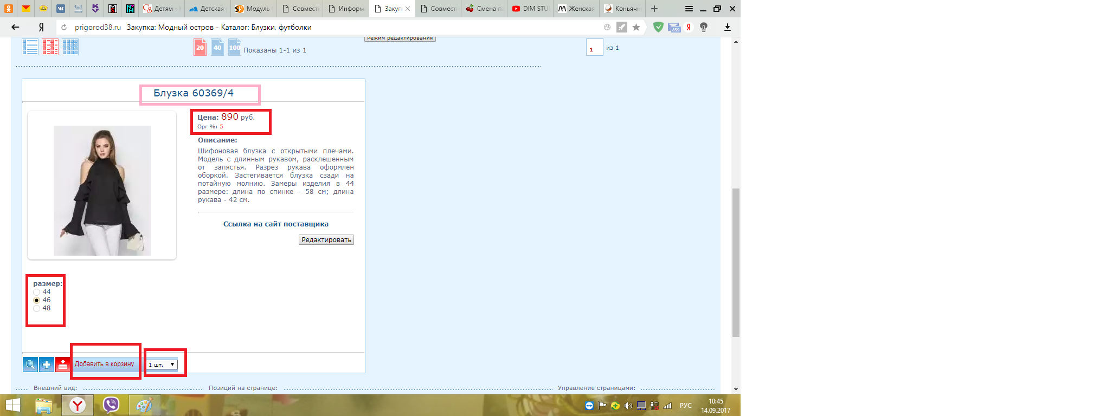
Task: Open the lightbulb extension icon
Action: [x=704, y=27]
